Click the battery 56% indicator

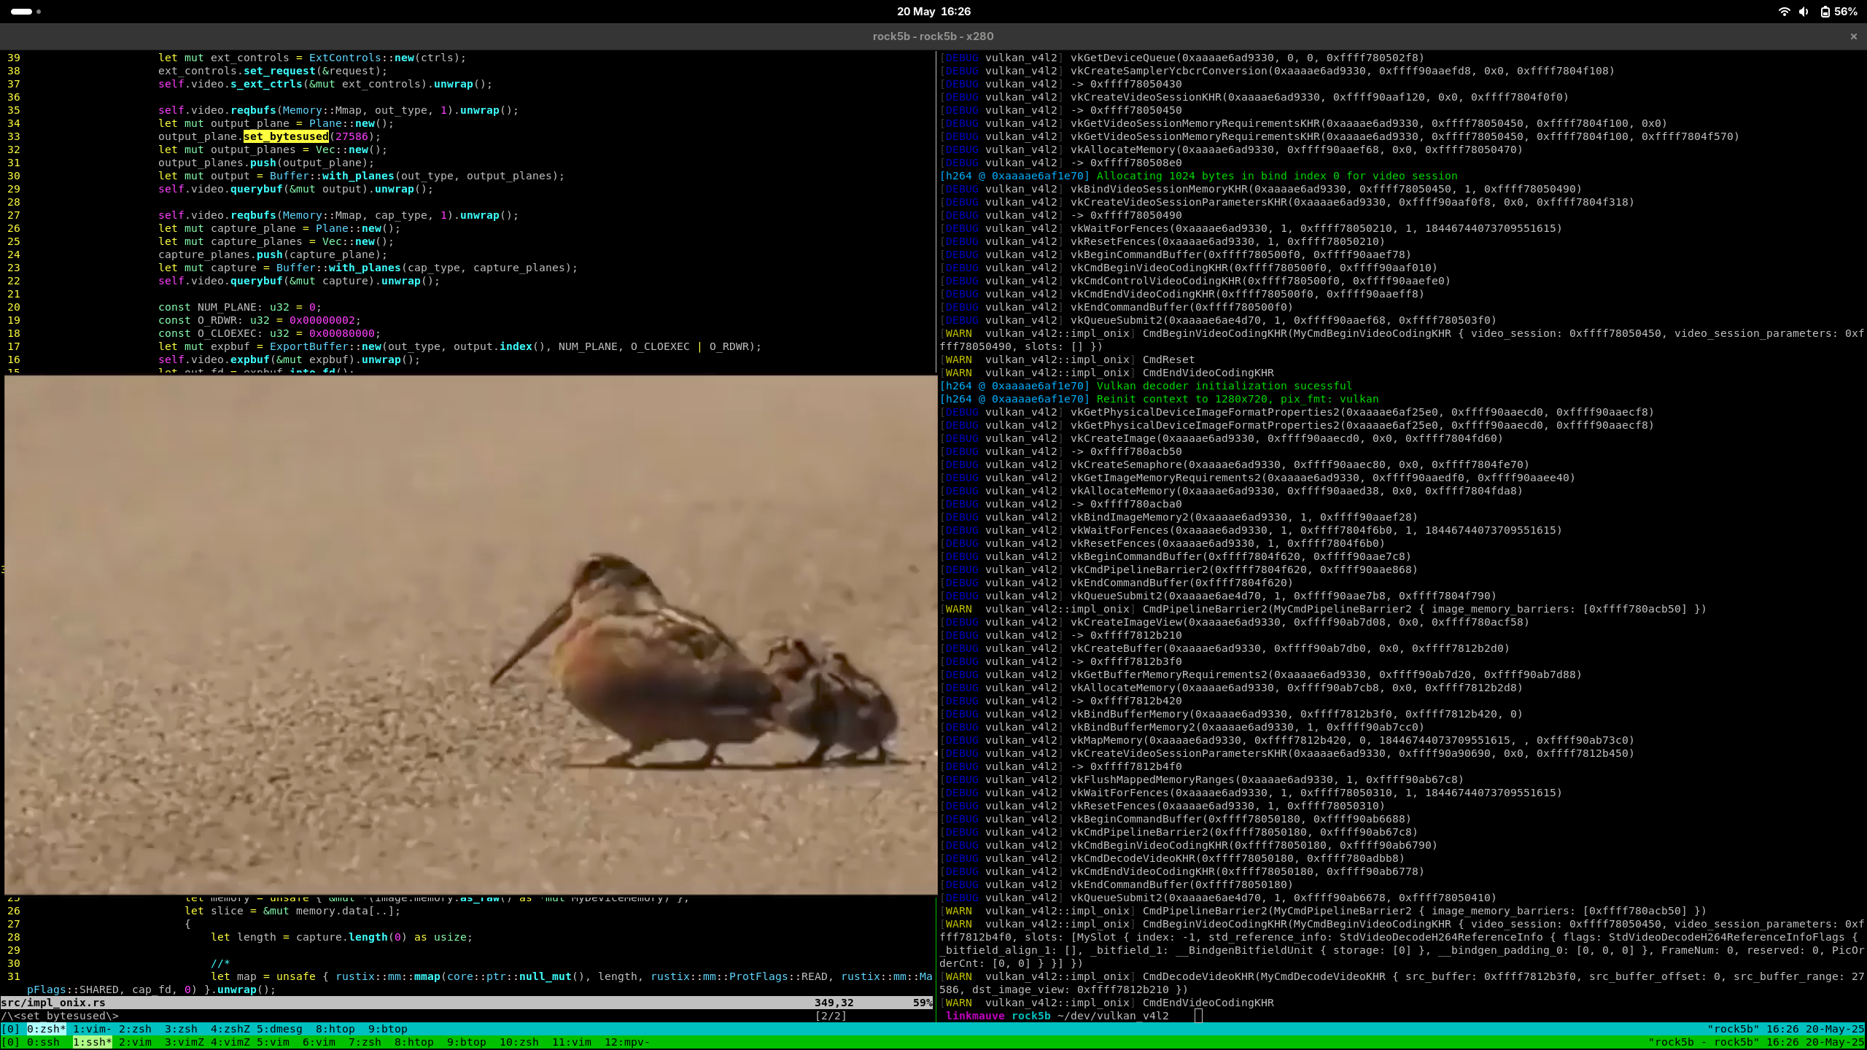click(x=1839, y=12)
